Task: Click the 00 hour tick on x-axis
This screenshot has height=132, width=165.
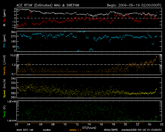Action: point(149,124)
